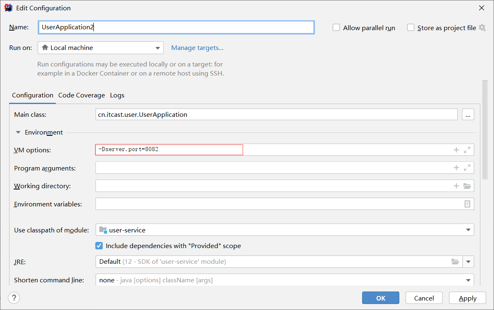Click the "Environment variables:" label
This screenshot has width=494, height=310.
[x=48, y=204]
